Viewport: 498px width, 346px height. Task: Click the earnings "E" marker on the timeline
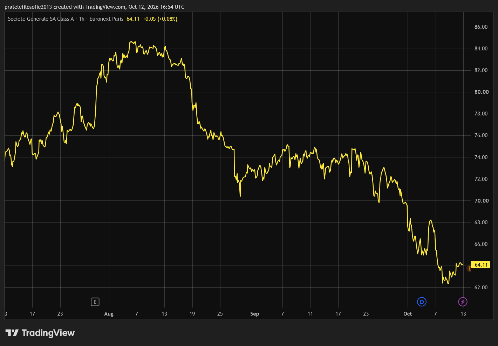pos(95,302)
